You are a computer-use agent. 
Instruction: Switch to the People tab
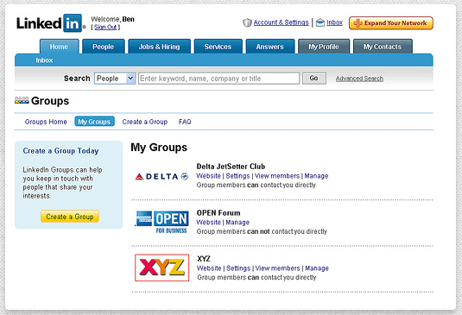click(x=104, y=47)
